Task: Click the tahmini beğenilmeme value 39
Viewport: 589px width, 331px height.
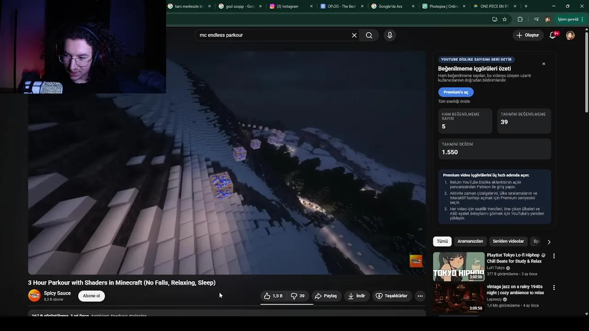Action: click(x=504, y=122)
